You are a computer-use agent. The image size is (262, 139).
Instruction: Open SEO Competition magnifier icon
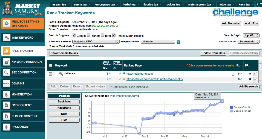[6, 72]
